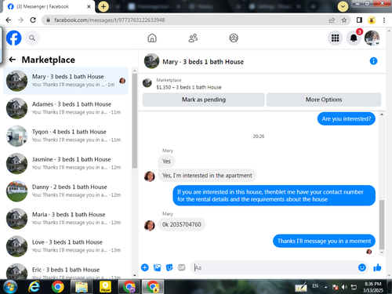Open the notifications bell
The width and height of the screenshot is (392, 294).
354,38
